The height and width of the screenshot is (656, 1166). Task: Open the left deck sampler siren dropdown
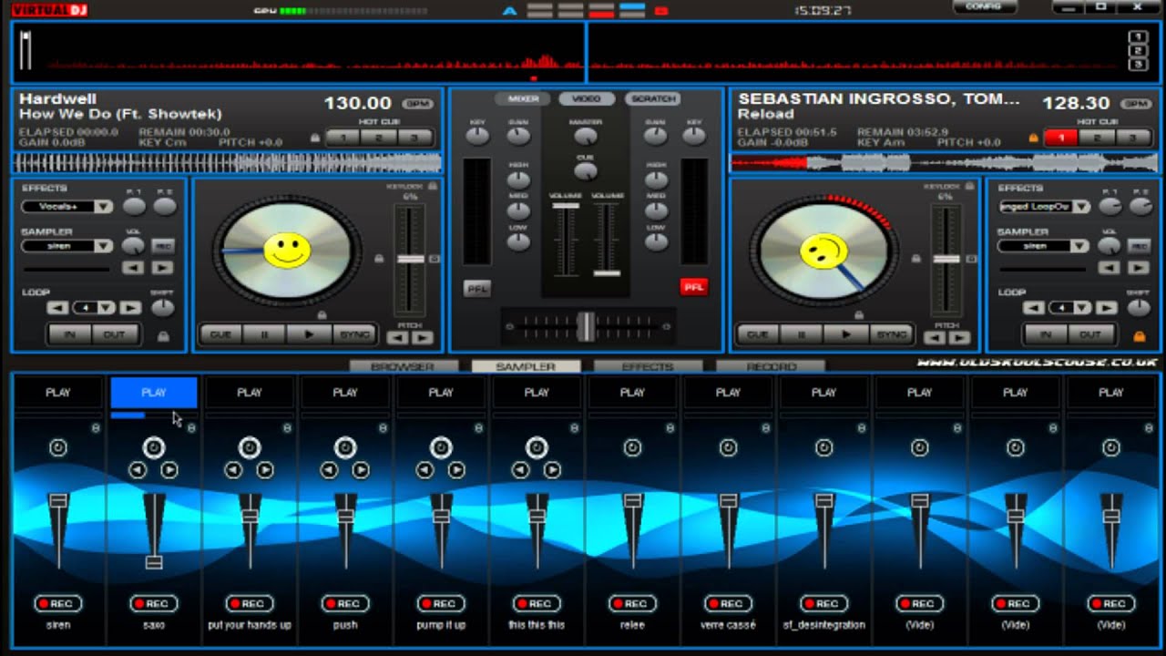tap(104, 246)
